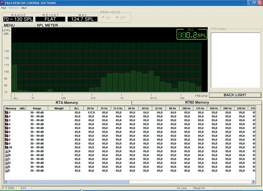The height and width of the screenshot is (191, 263).
Task: Click the memory 2 row icon
Action: point(7,116)
